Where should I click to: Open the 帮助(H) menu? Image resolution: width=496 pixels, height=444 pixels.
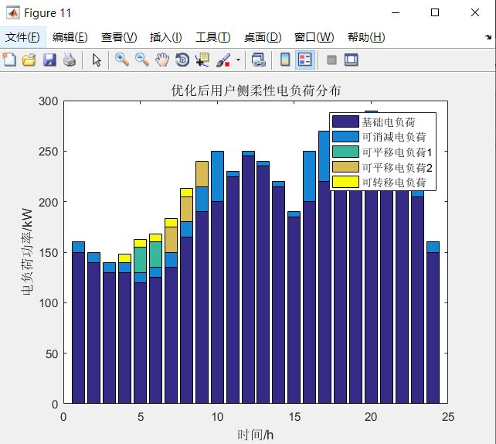click(x=366, y=37)
